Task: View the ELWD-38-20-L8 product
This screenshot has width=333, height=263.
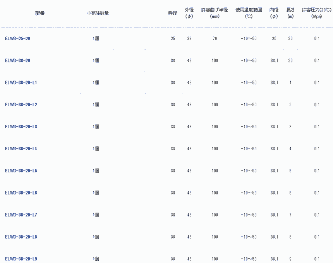Action: (x=21, y=237)
